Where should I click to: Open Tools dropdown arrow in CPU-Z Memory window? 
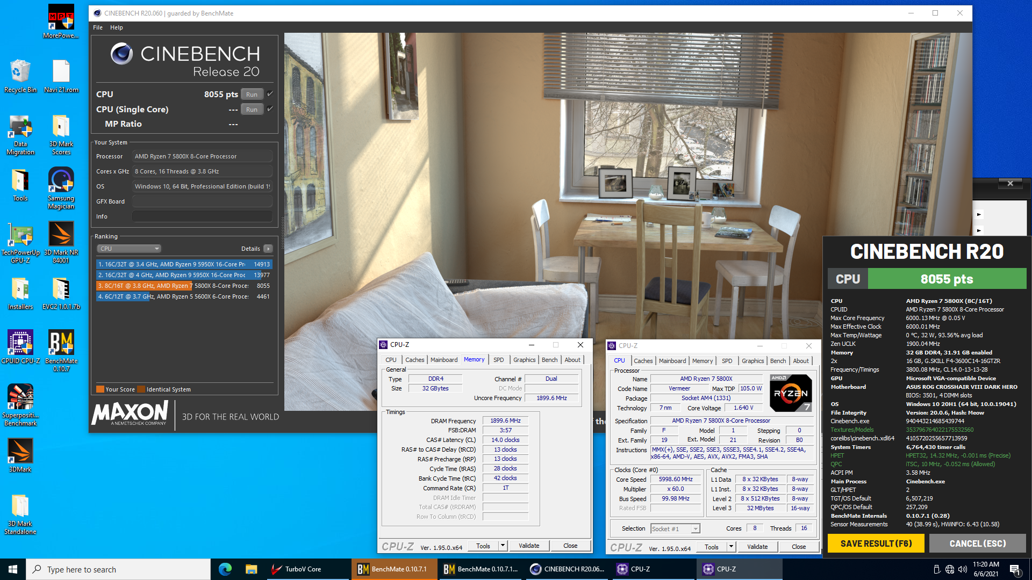[503, 546]
